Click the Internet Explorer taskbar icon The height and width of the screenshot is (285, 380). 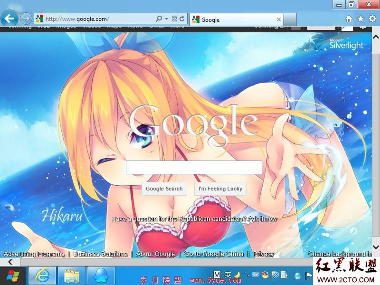(42, 276)
